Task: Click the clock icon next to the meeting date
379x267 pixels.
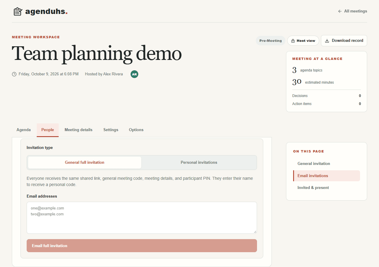Action: (14, 74)
